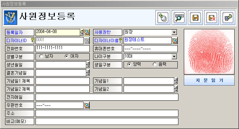
Task: Save with the floppy disk toolbar icon
Action: [x=195, y=18]
